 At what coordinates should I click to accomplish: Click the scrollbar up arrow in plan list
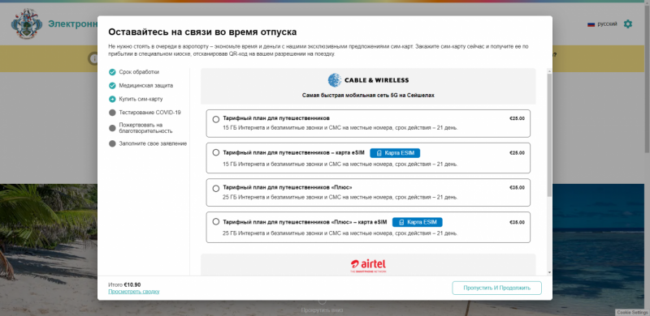(x=550, y=70)
